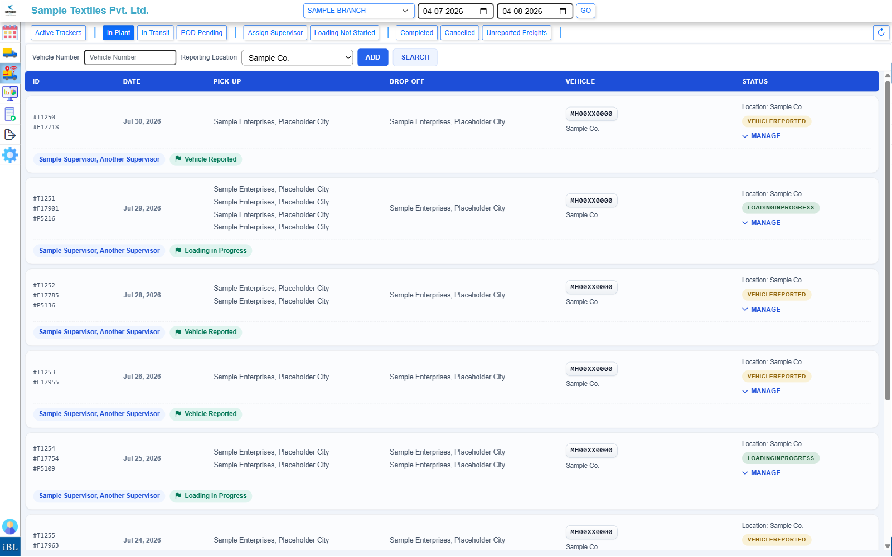Open the yellow delivery truck sidebar icon
Image resolution: width=892 pixels, height=557 pixels.
[10, 53]
